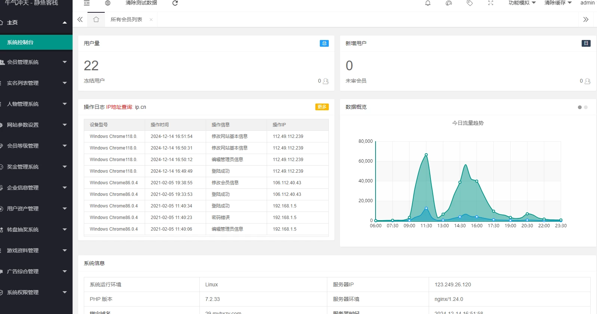Click the refresh icon in the top bar
The image size is (597, 314).
coord(175,3)
